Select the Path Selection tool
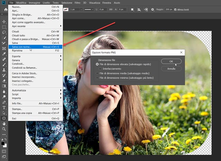221x161 pixels. pos(4,113)
